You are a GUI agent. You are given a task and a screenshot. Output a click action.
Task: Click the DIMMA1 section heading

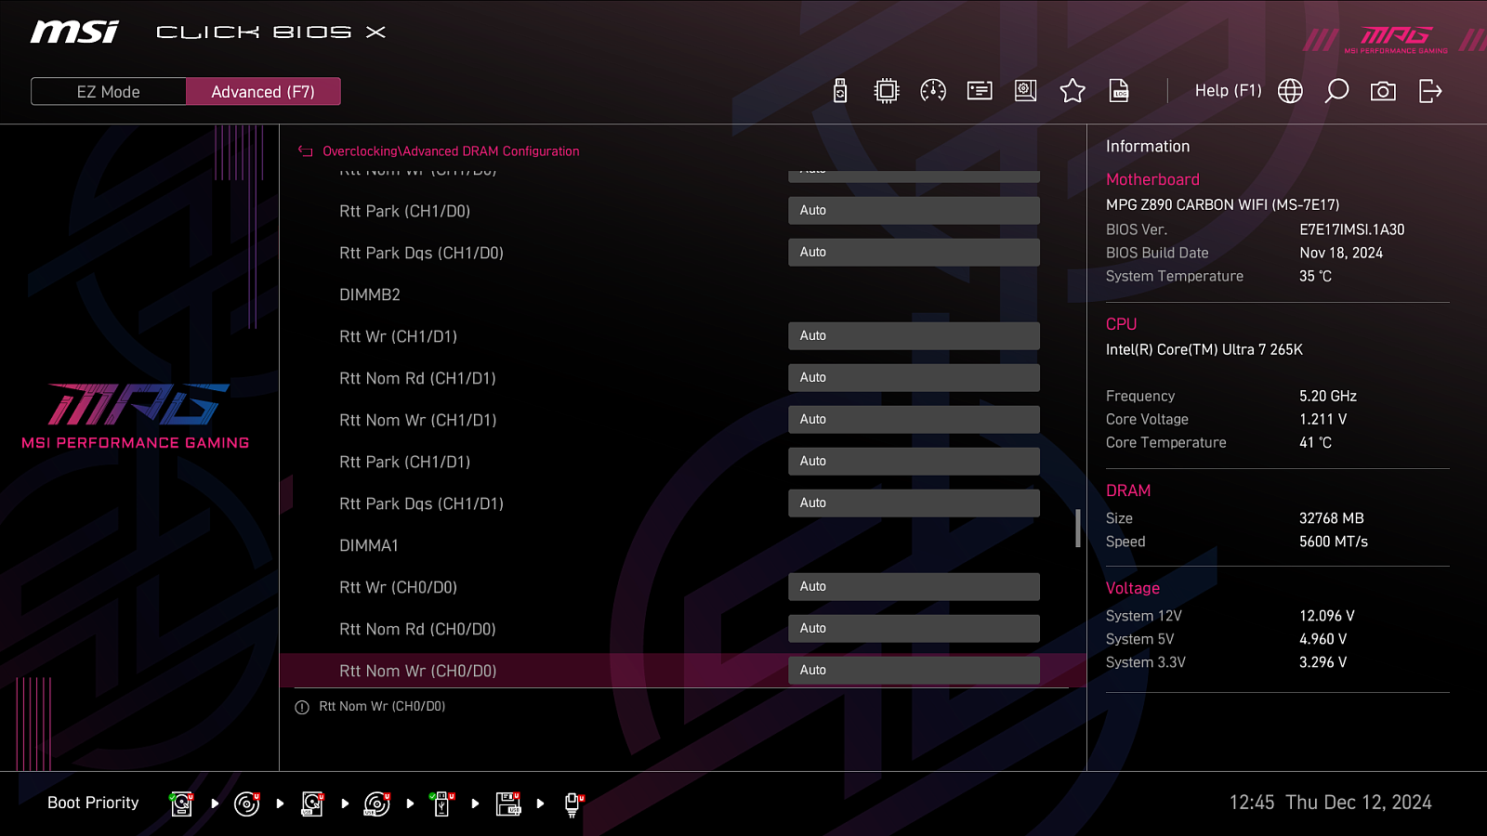(369, 545)
